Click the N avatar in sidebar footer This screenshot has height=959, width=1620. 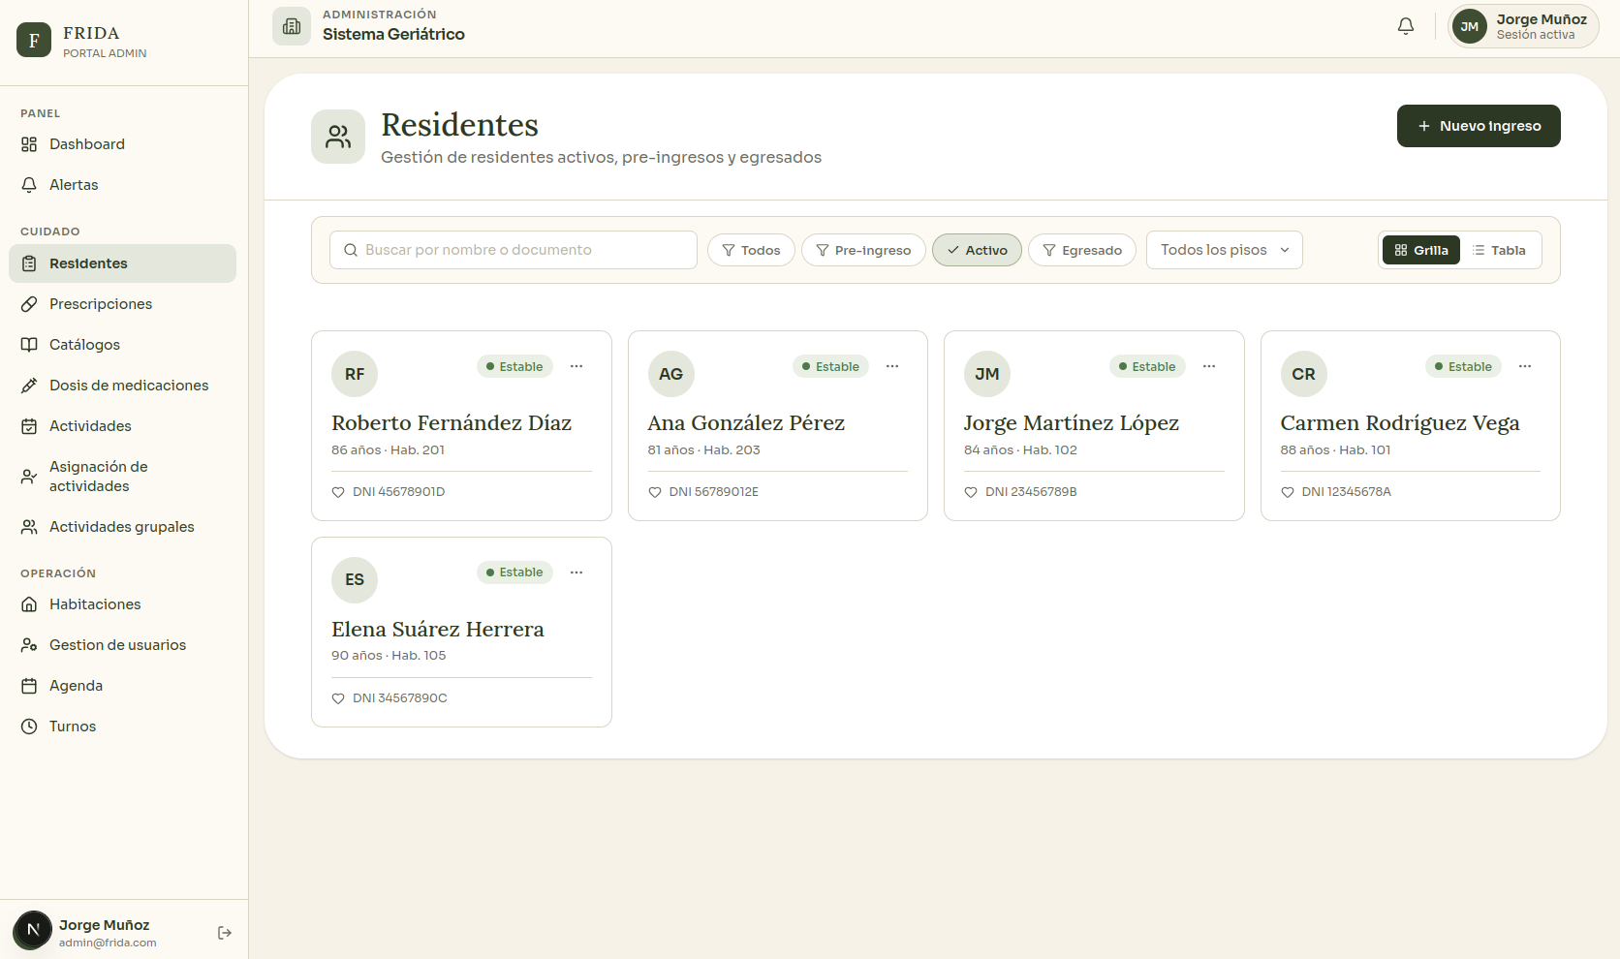(x=33, y=930)
